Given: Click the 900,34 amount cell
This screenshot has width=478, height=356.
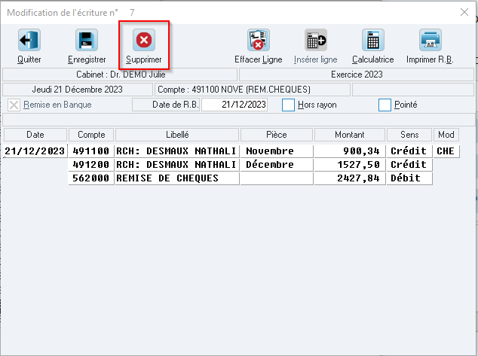Looking at the screenshot, I should [350, 151].
